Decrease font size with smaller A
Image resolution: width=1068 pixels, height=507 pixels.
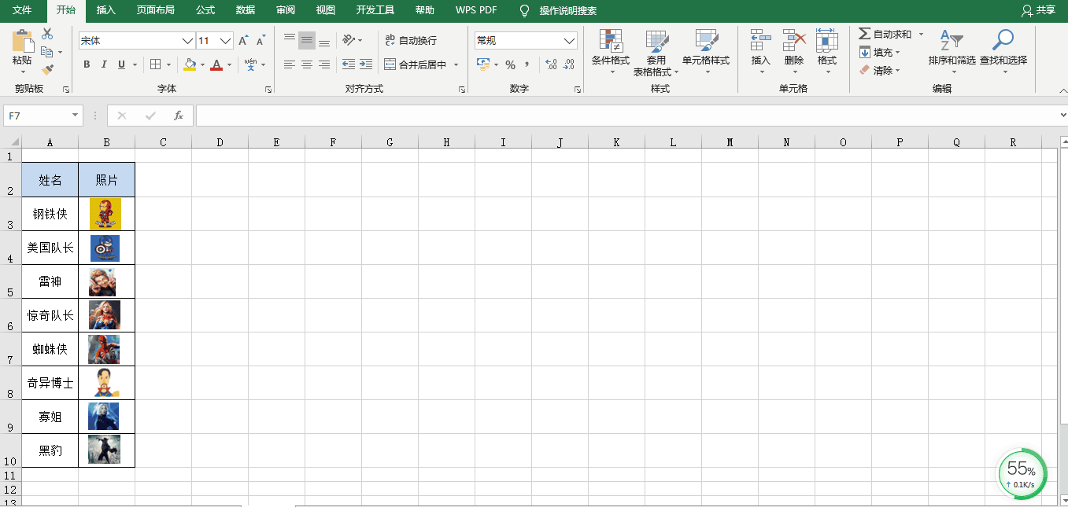(x=261, y=41)
